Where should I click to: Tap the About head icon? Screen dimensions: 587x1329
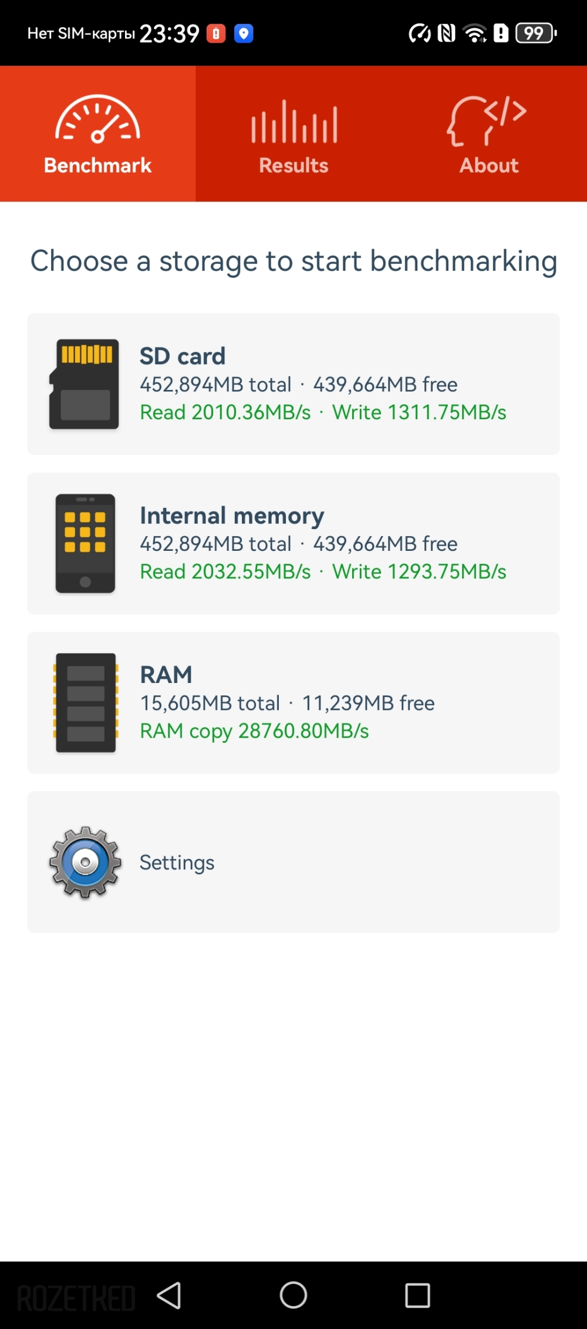click(x=487, y=120)
